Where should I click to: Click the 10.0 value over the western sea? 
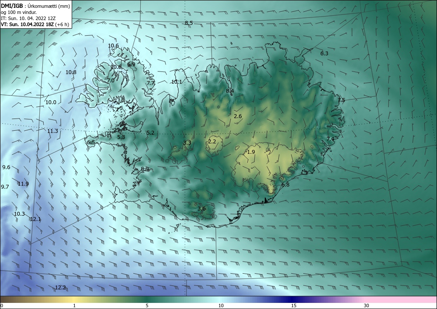click(x=51, y=102)
